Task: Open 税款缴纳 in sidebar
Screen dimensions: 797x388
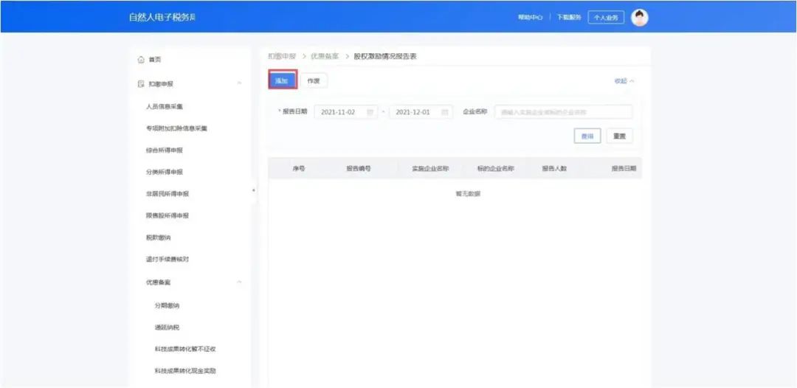Action: pos(158,238)
